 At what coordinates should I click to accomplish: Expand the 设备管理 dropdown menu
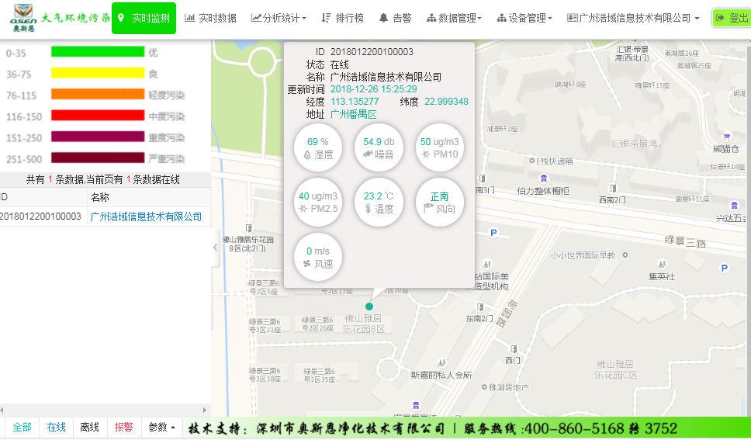[x=524, y=18]
